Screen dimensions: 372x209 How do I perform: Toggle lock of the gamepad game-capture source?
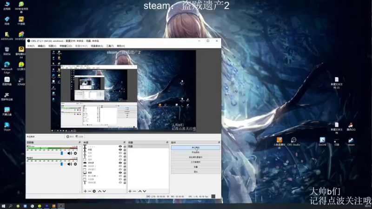pyautogui.click(x=125, y=163)
